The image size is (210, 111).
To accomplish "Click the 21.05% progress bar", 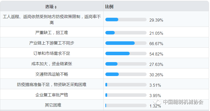I will coord(126,33).
